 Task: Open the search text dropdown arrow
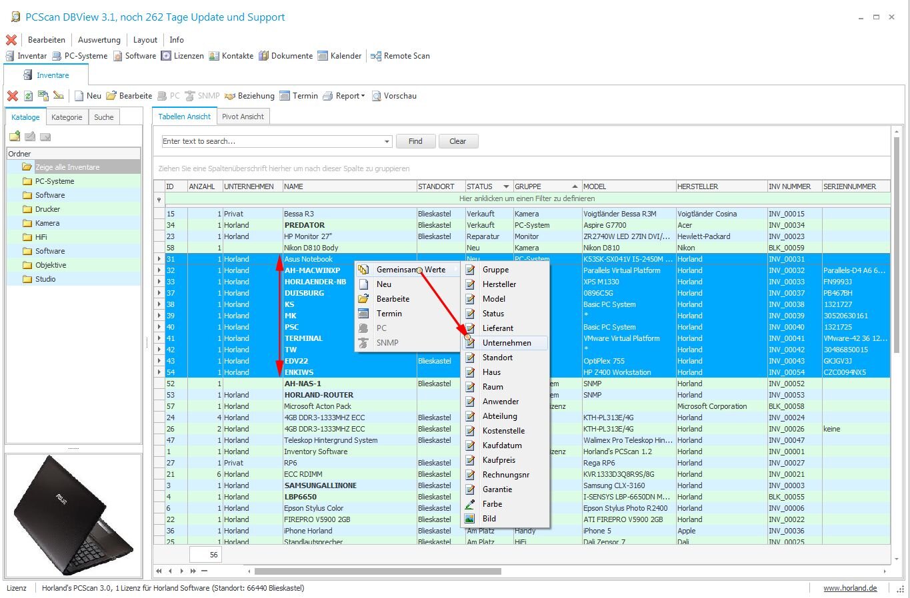pos(387,141)
